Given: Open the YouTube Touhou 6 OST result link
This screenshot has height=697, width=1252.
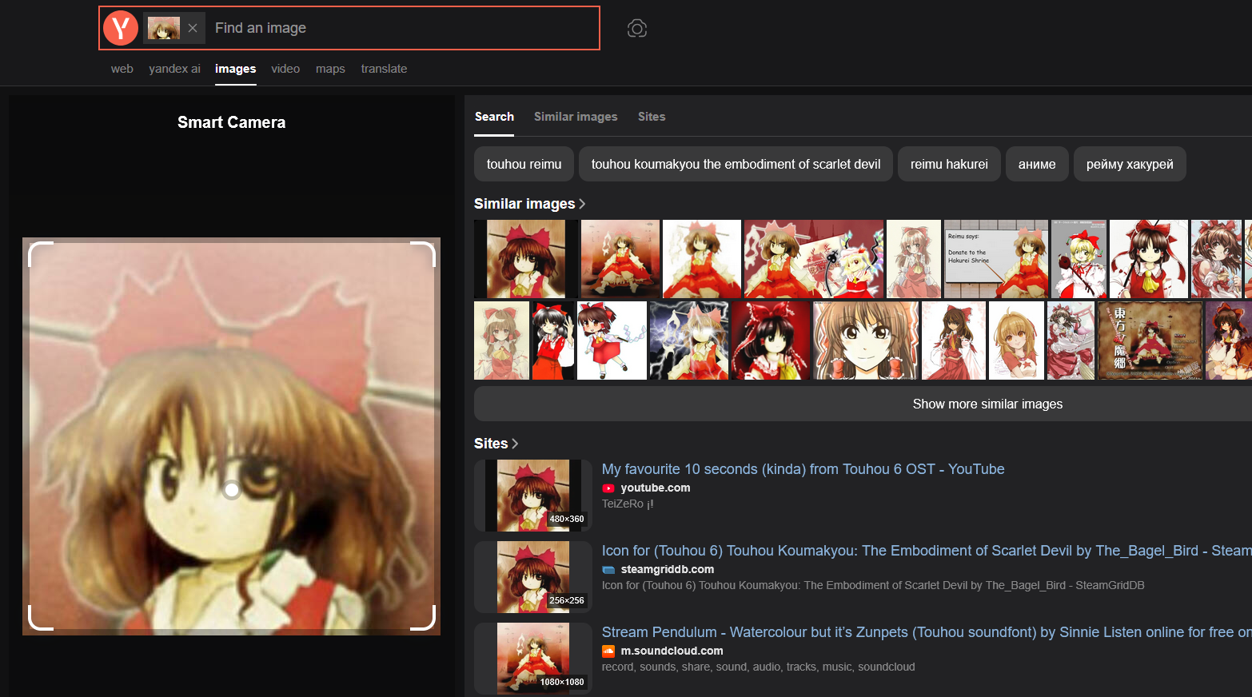Looking at the screenshot, I should click(803, 469).
